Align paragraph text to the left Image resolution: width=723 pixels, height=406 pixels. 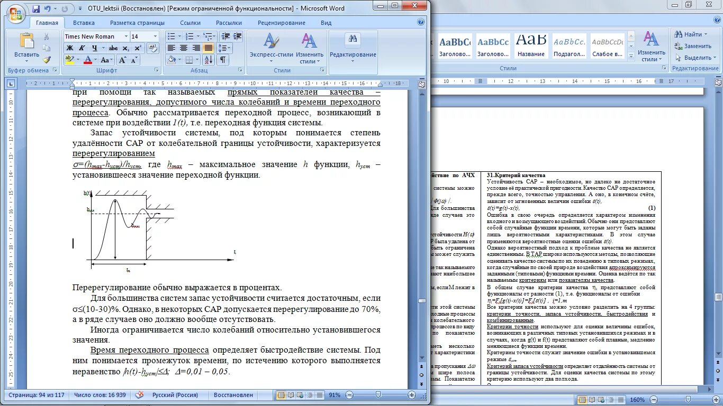[171, 48]
